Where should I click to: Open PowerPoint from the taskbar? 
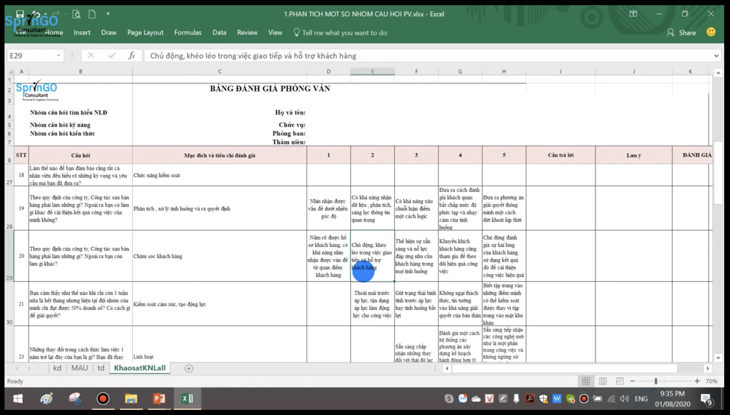click(159, 399)
